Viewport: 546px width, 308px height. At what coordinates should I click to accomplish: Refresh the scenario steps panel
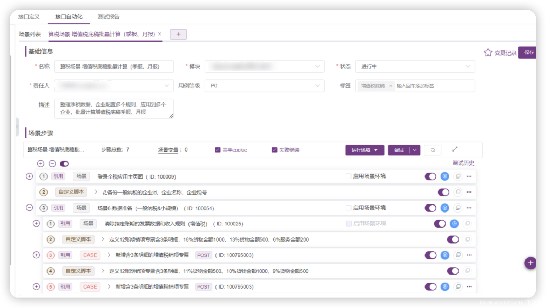click(433, 150)
